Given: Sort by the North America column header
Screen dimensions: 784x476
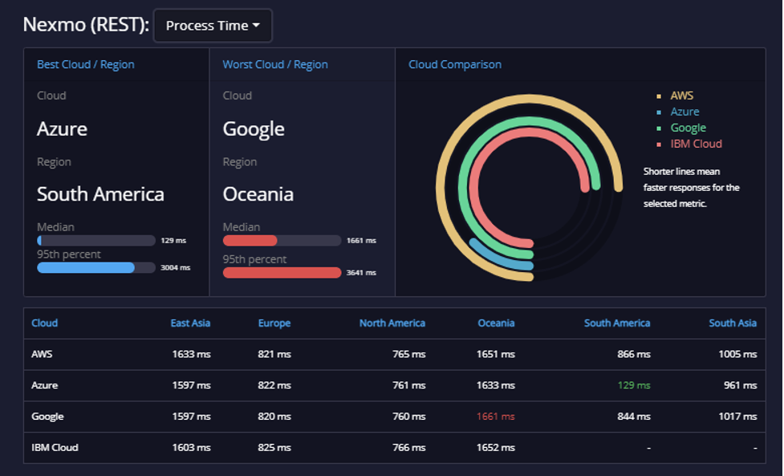Looking at the screenshot, I should point(392,323).
